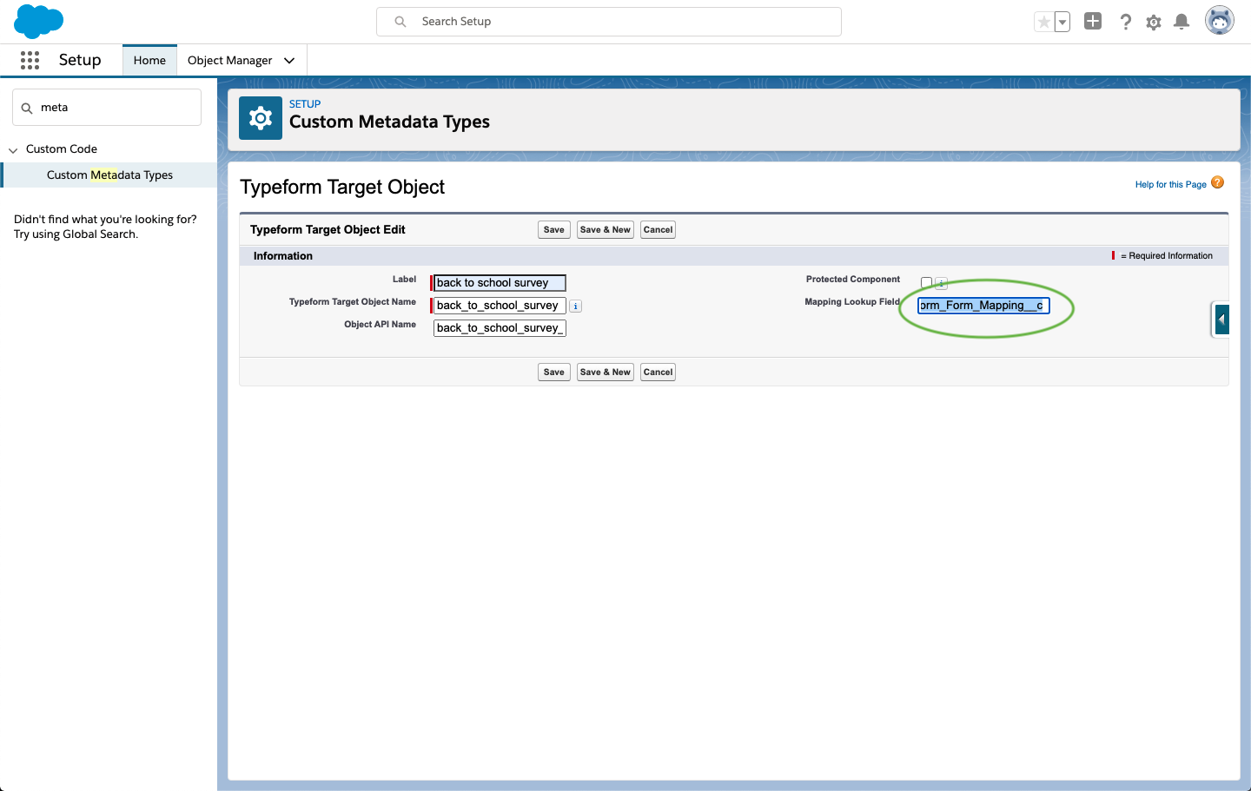Click the search magnifier in Search Setup

click(x=400, y=22)
